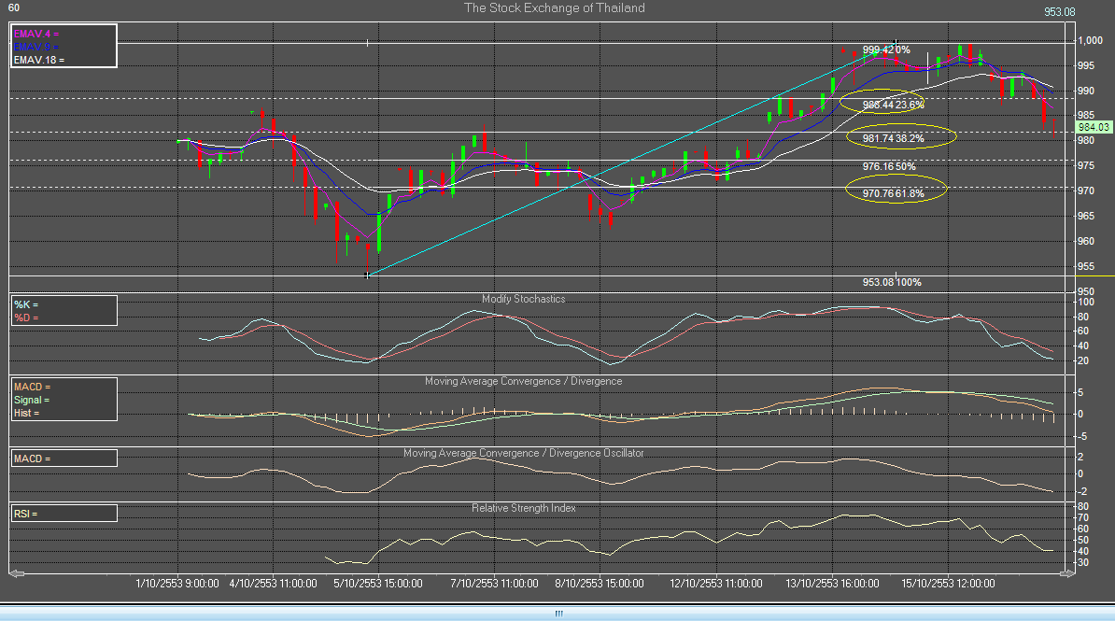This screenshot has height=621, width=1115.
Task: Select the EMAV.4 legend entry
Action: pos(36,34)
